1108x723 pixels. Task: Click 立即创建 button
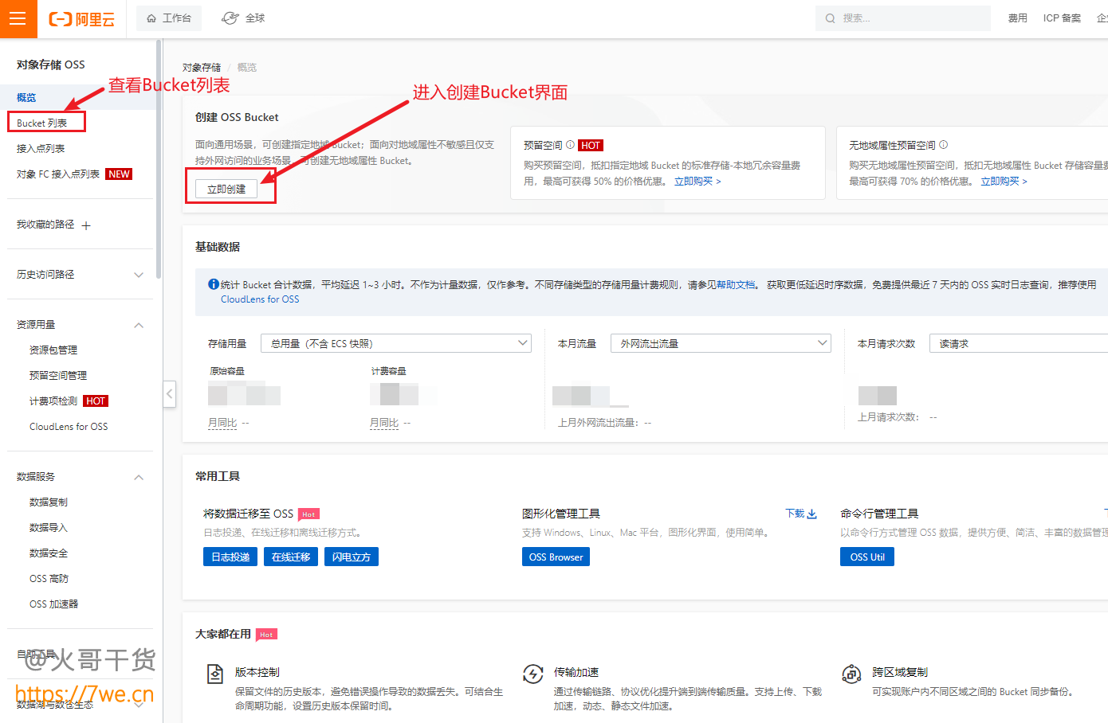(226, 189)
